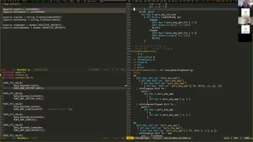253x142 pixels.
Task: Click PURS_ANY_INT(INT_MIN) line
Action: 29,99
